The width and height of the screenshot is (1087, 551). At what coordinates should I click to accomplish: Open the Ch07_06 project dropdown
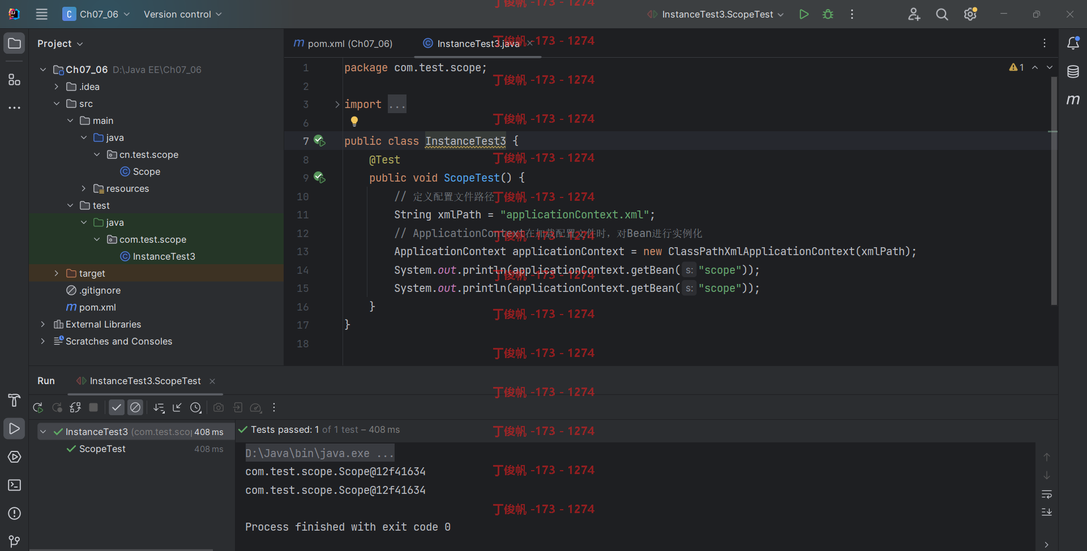96,14
